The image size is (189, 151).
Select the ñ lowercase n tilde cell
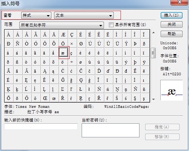[x=18, y=62]
